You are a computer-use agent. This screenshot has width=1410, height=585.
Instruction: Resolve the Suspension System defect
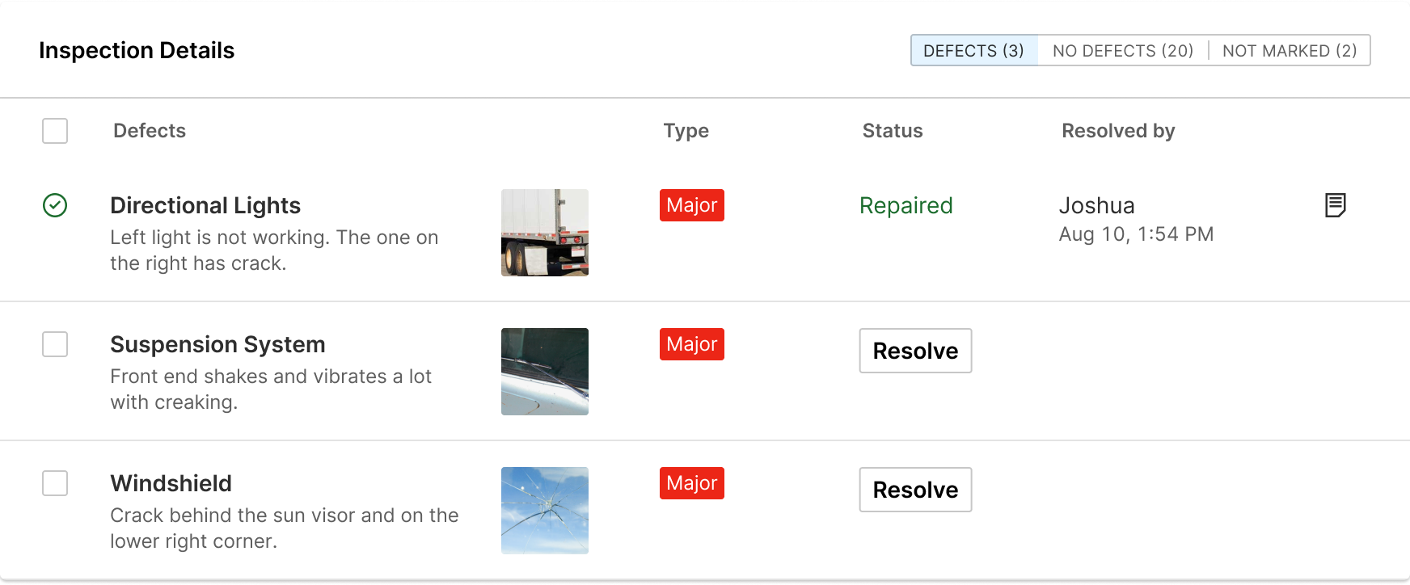click(915, 351)
